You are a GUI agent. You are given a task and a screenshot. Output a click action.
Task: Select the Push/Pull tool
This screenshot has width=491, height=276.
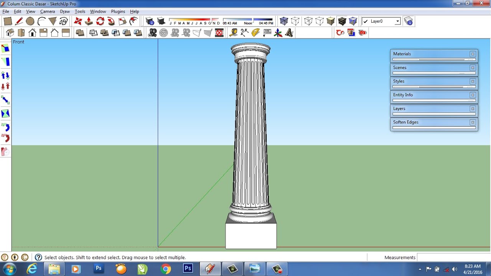(x=89, y=21)
